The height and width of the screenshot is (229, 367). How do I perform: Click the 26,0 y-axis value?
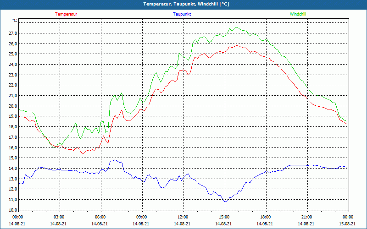tap(13, 44)
